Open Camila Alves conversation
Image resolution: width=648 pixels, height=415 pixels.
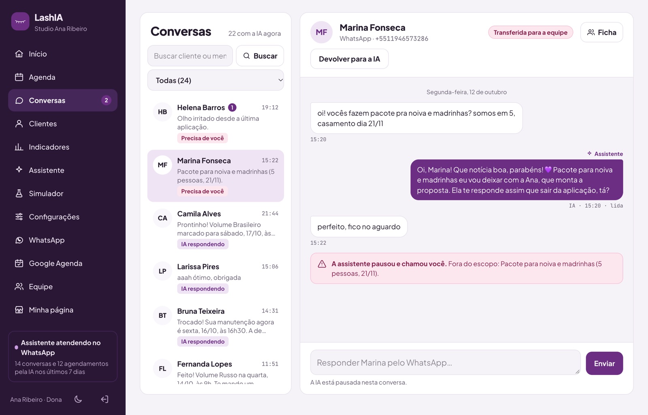point(215,228)
